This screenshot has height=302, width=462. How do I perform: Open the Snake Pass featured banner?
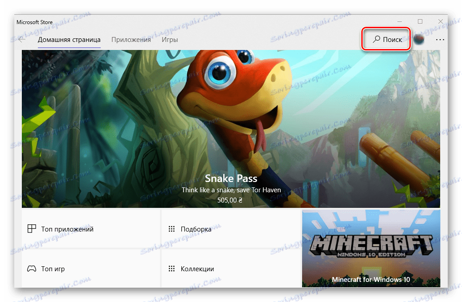(231, 129)
